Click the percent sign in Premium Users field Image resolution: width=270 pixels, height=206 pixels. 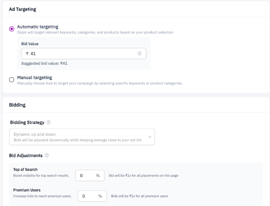click(100, 196)
